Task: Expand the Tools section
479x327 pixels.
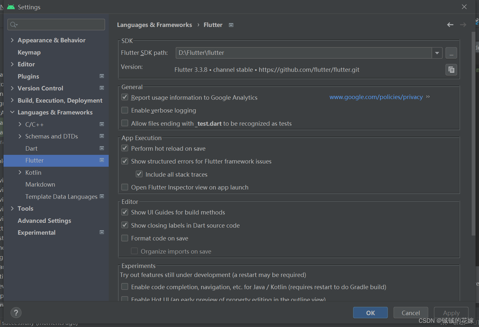Action: pos(12,208)
